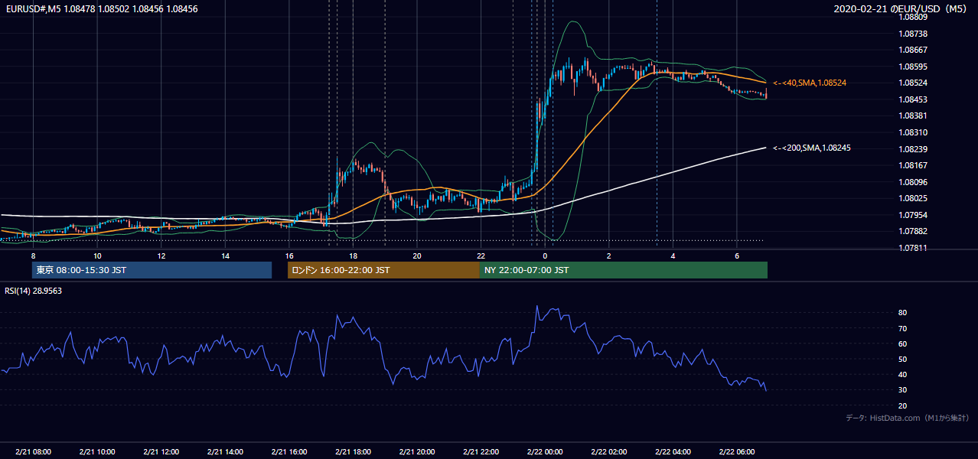Click the bottom date label '2/21 20:00'

tap(416, 451)
